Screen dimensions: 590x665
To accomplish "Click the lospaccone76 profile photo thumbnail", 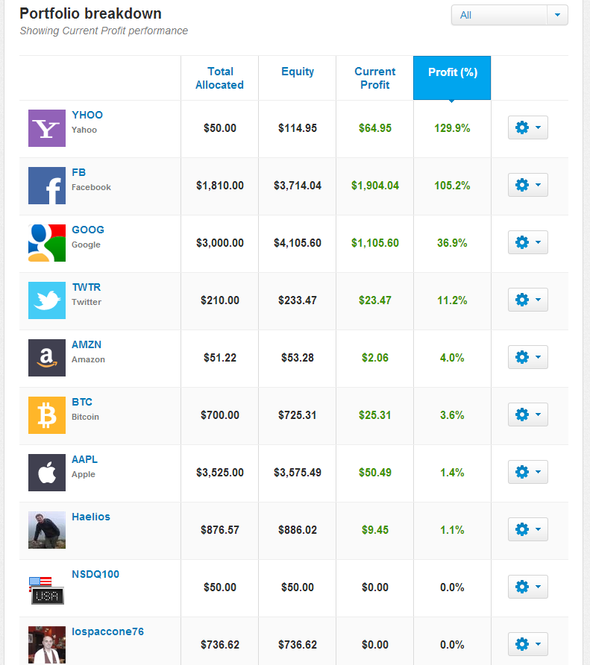I will pyautogui.click(x=47, y=645).
